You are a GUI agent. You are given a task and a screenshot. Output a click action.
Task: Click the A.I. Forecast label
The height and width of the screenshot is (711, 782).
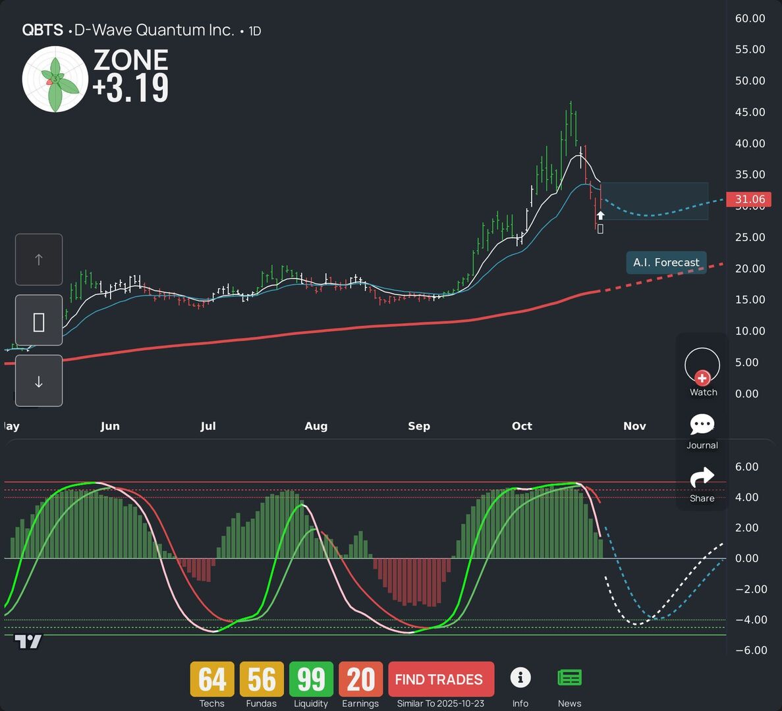[666, 263]
